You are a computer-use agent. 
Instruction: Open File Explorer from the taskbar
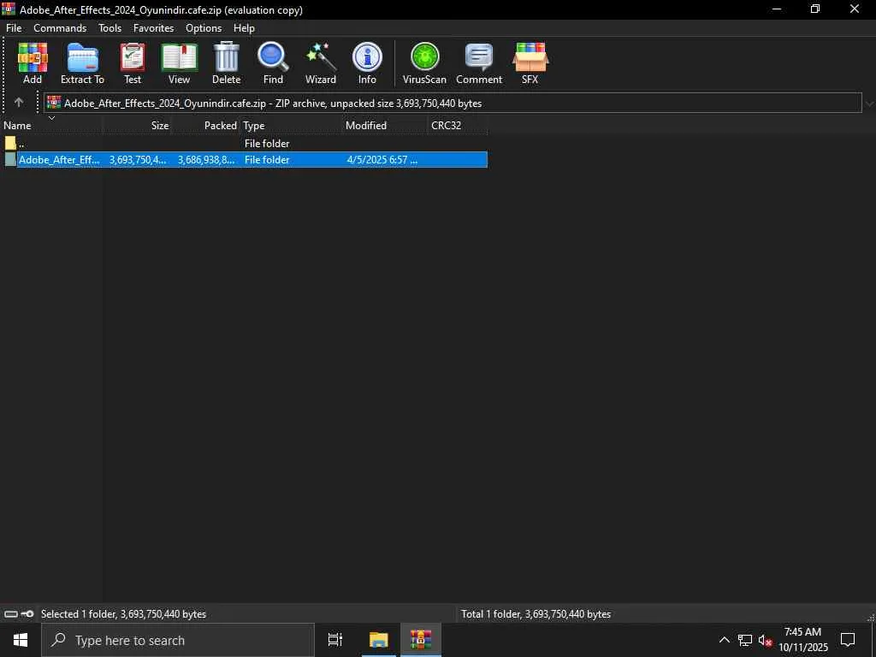(x=379, y=640)
